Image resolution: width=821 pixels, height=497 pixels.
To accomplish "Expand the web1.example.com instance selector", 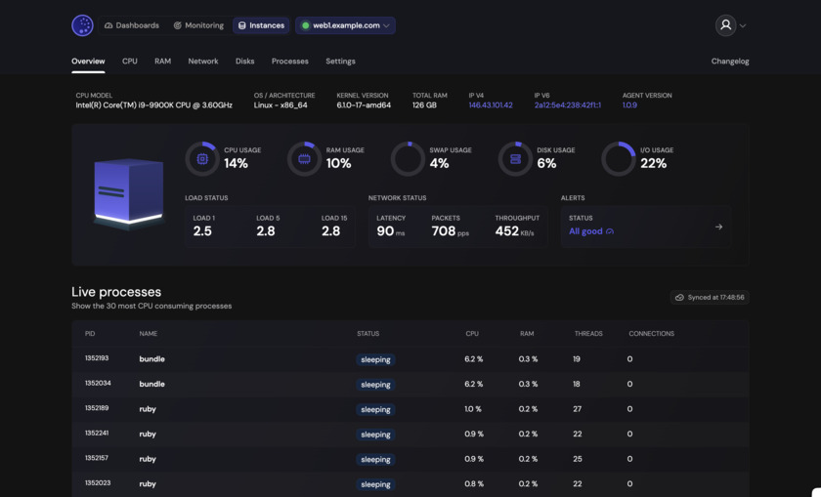I will 346,25.
